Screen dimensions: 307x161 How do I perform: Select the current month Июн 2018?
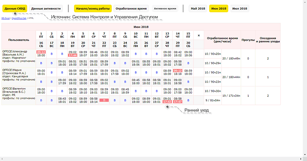(x=219, y=8)
